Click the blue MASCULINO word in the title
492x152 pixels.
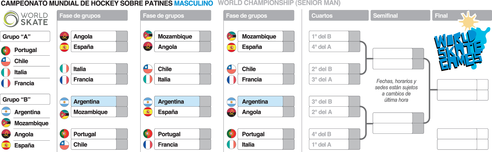[x=193, y=3]
